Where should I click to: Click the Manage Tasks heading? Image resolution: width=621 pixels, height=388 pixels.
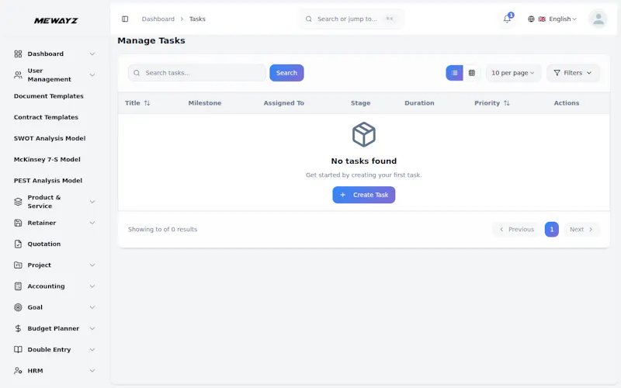[151, 41]
